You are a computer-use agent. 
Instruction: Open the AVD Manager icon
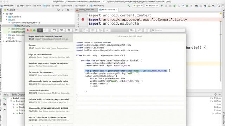pos(209,6)
